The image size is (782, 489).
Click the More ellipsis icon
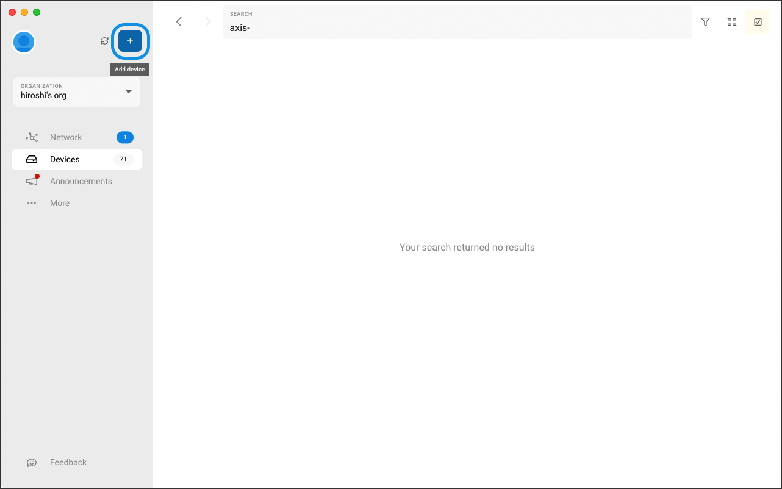click(x=32, y=203)
